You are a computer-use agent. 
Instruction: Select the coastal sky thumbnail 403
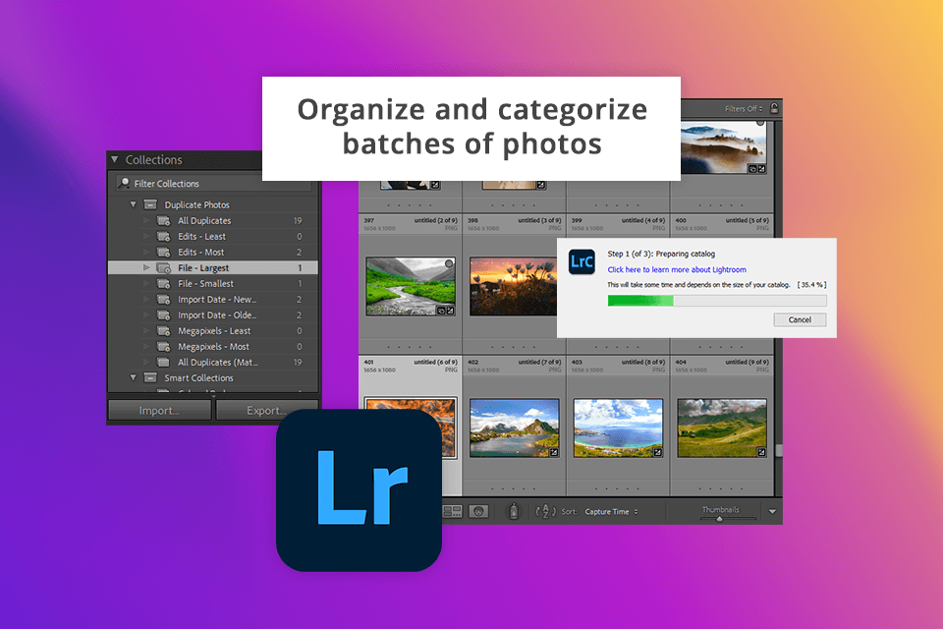click(x=618, y=428)
